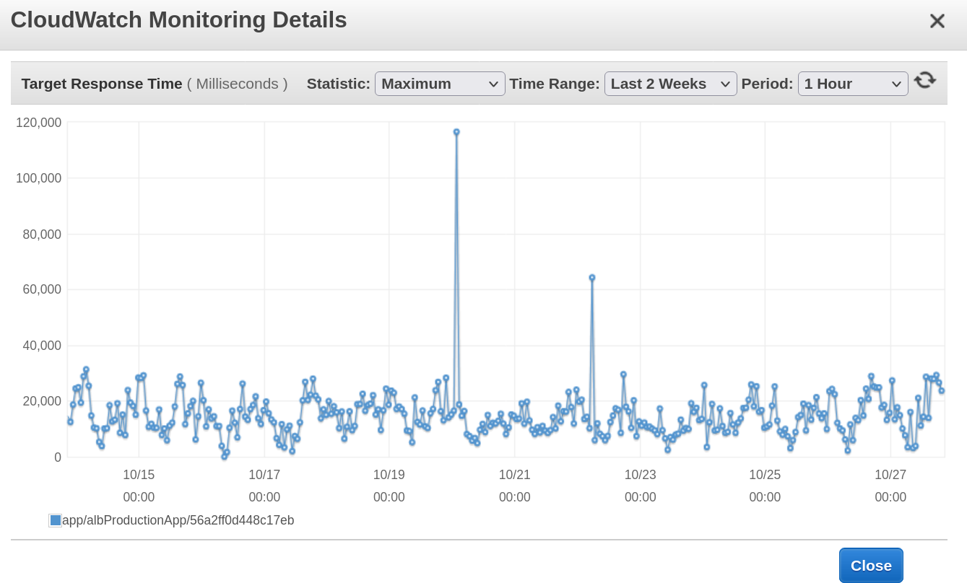Expand the Period dropdown showing 1 Hour
This screenshot has width=967, height=583.
(x=852, y=84)
